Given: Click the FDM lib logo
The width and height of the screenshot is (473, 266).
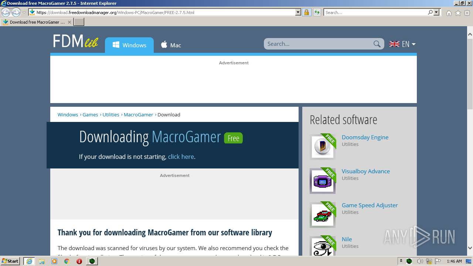Looking at the screenshot, I should [75, 41].
